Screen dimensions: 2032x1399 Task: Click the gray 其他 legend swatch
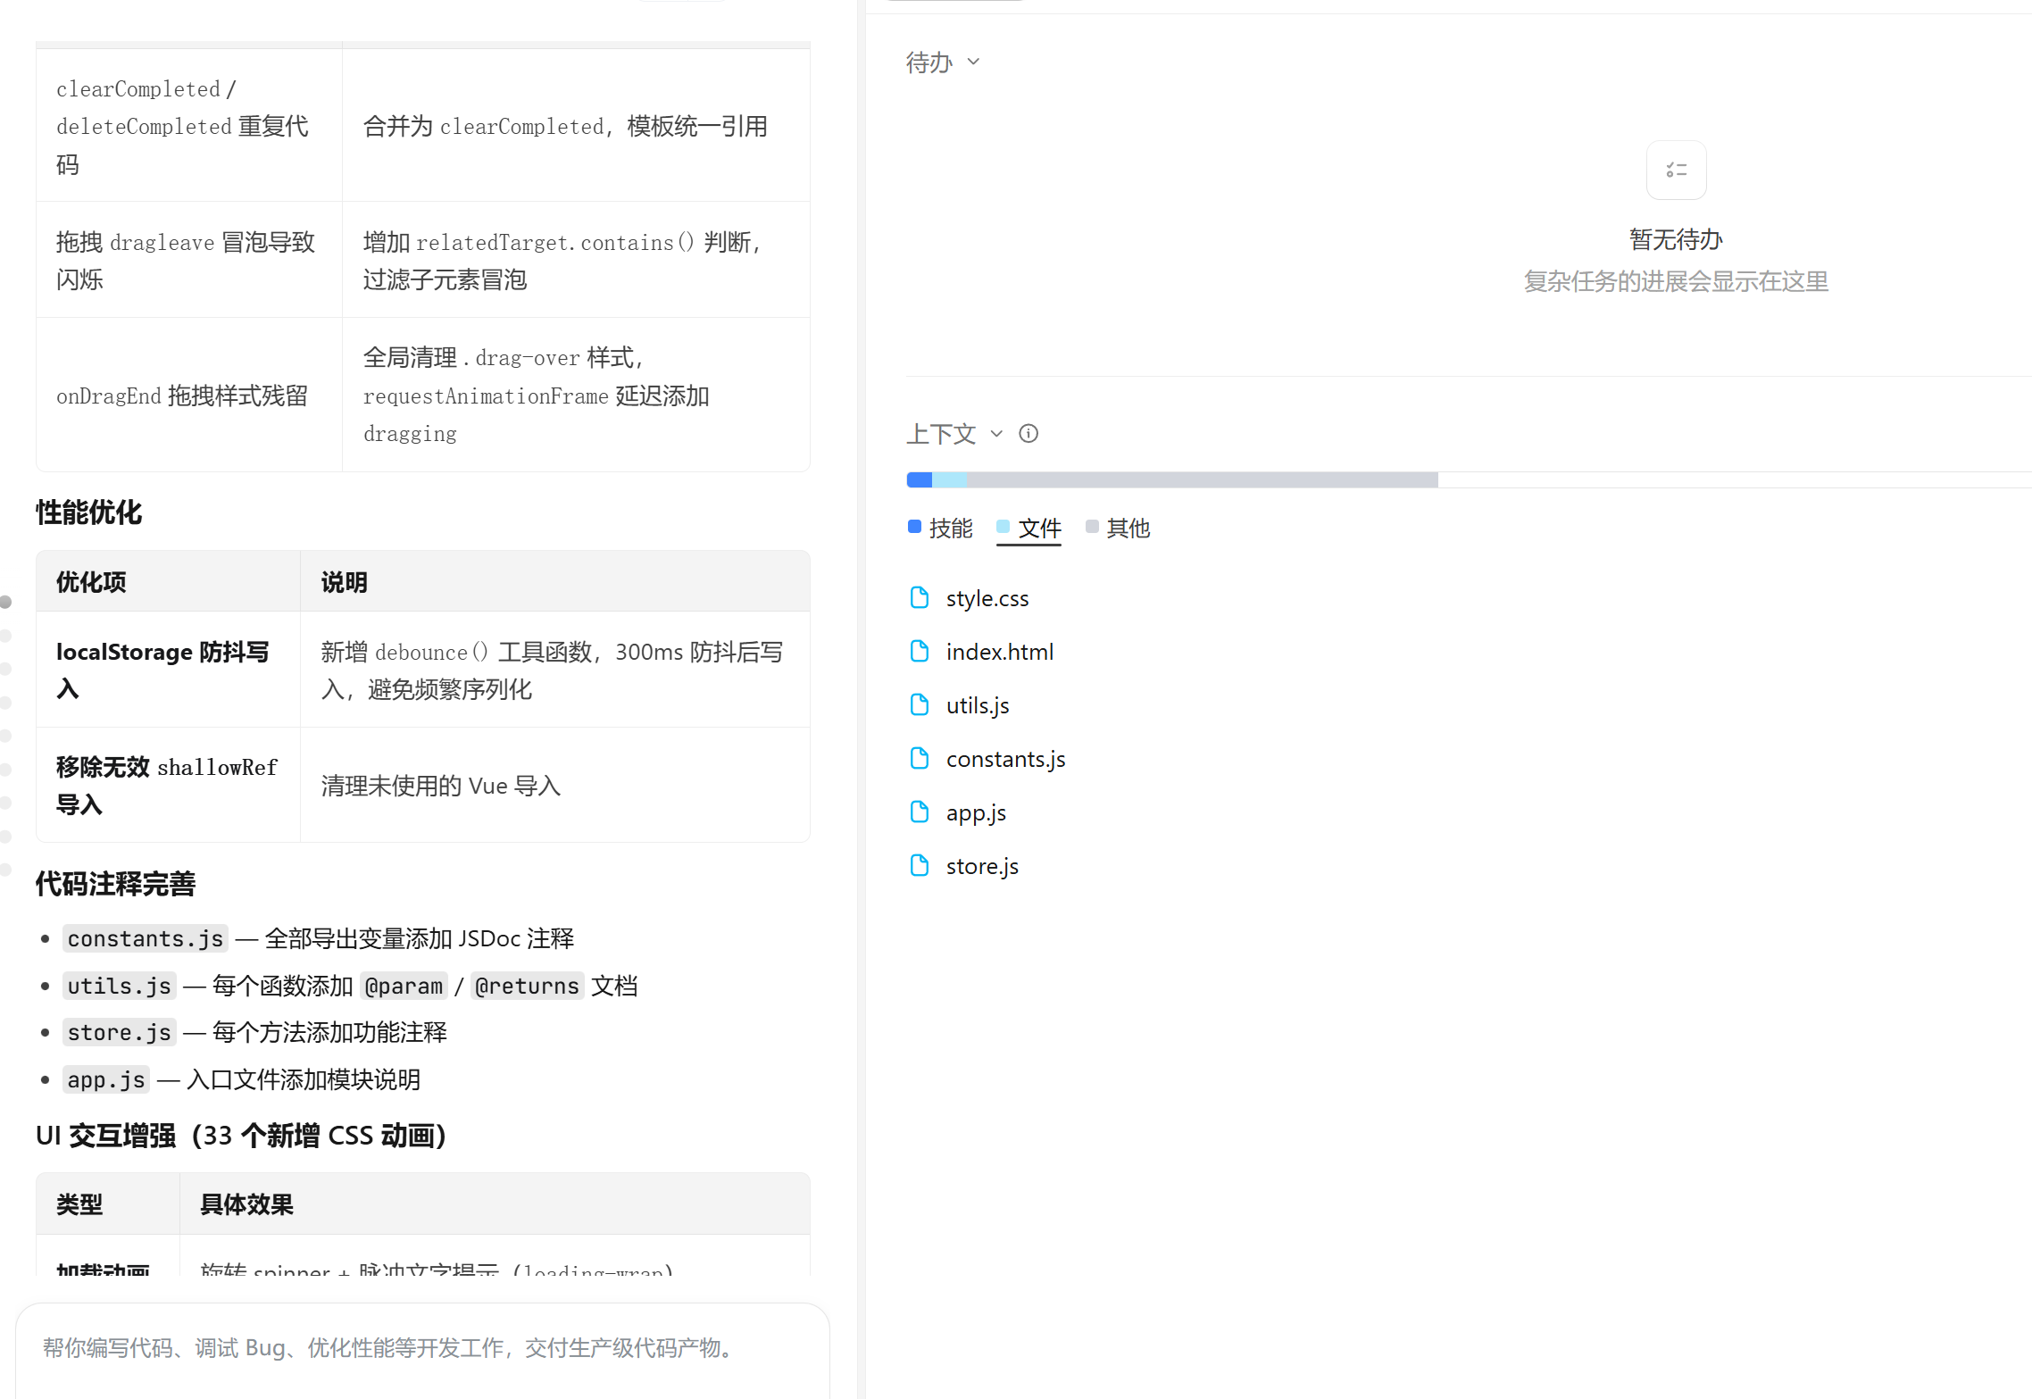click(x=1092, y=526)
